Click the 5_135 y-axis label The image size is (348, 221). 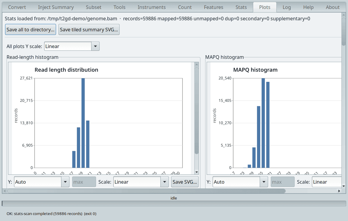coord(226,145)
